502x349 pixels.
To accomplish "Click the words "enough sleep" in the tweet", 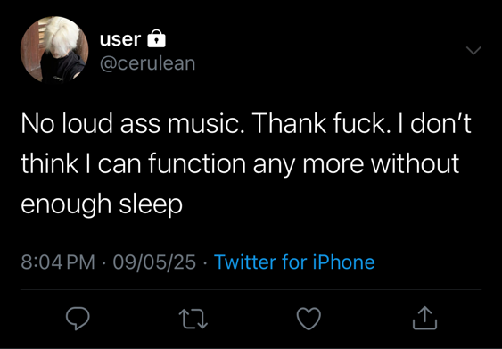I will coord(102,204).
